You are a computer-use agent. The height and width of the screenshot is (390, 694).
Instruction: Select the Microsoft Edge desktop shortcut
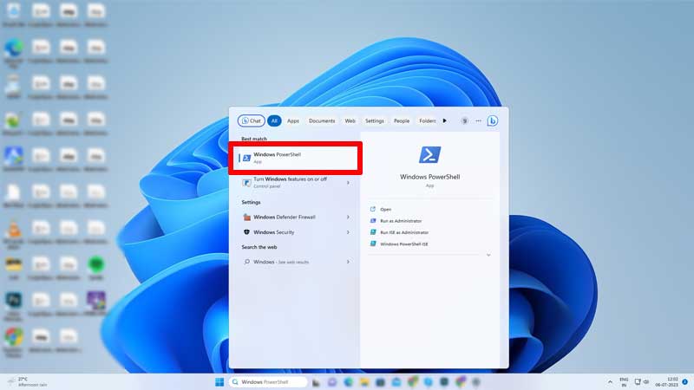tap(13, 53)
